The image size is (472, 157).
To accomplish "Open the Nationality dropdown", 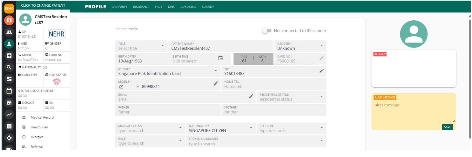I will pos(221,129).
